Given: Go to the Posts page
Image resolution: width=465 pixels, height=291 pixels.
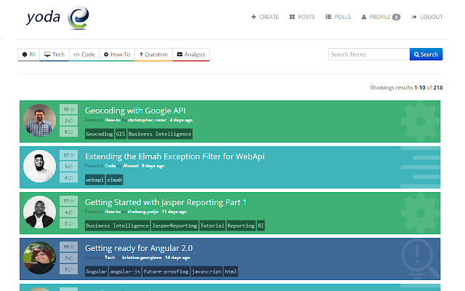Looking at the screenshot, I should coord(302,17).
